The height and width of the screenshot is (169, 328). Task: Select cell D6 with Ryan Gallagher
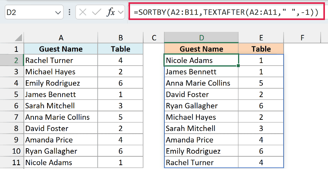[201, 106]
